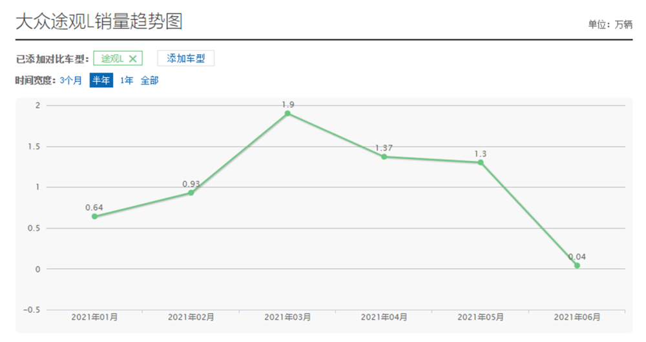646x342 pixels.
Task: Click the 添加车型 button
Action: (186, 58)
